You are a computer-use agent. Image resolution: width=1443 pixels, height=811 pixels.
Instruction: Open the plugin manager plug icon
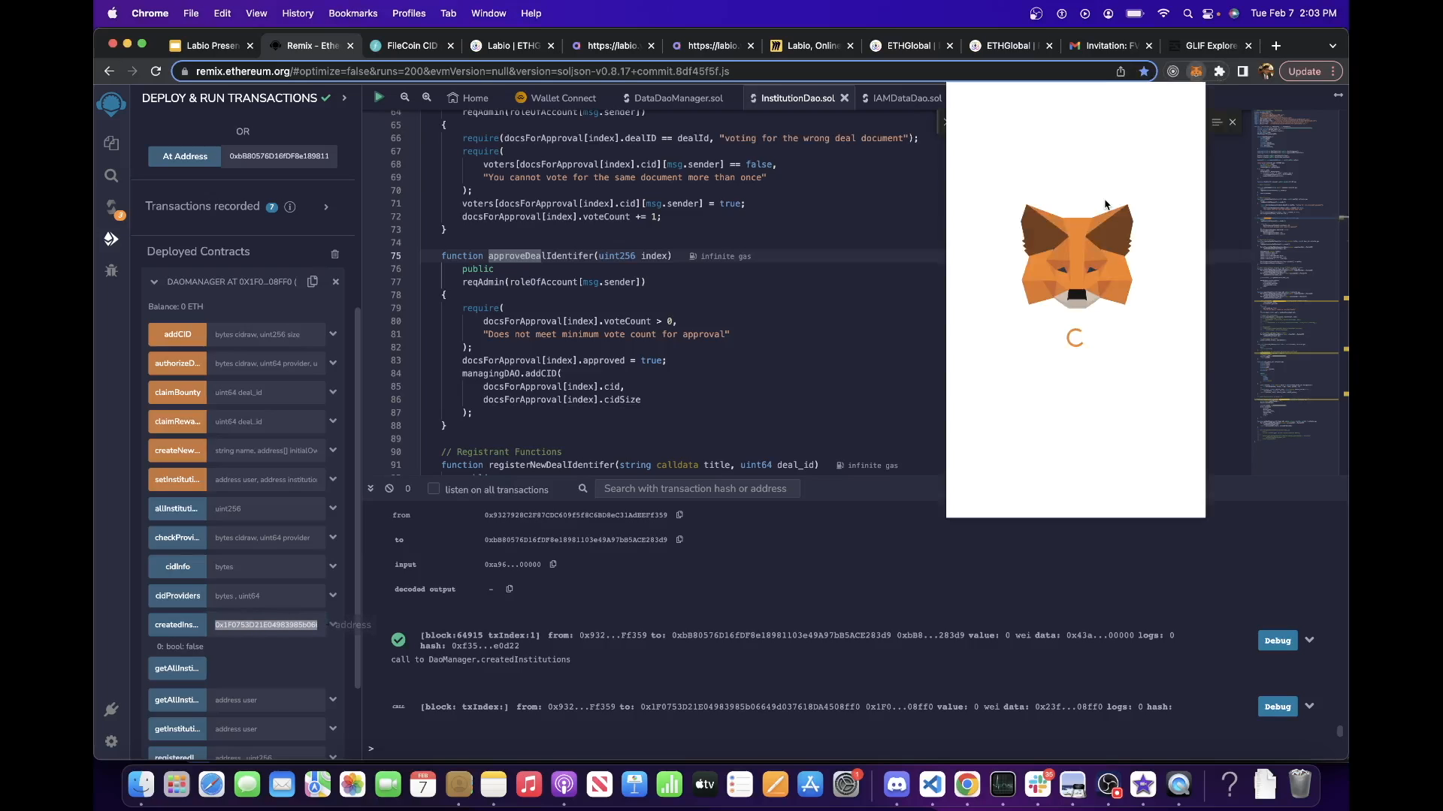111,709
